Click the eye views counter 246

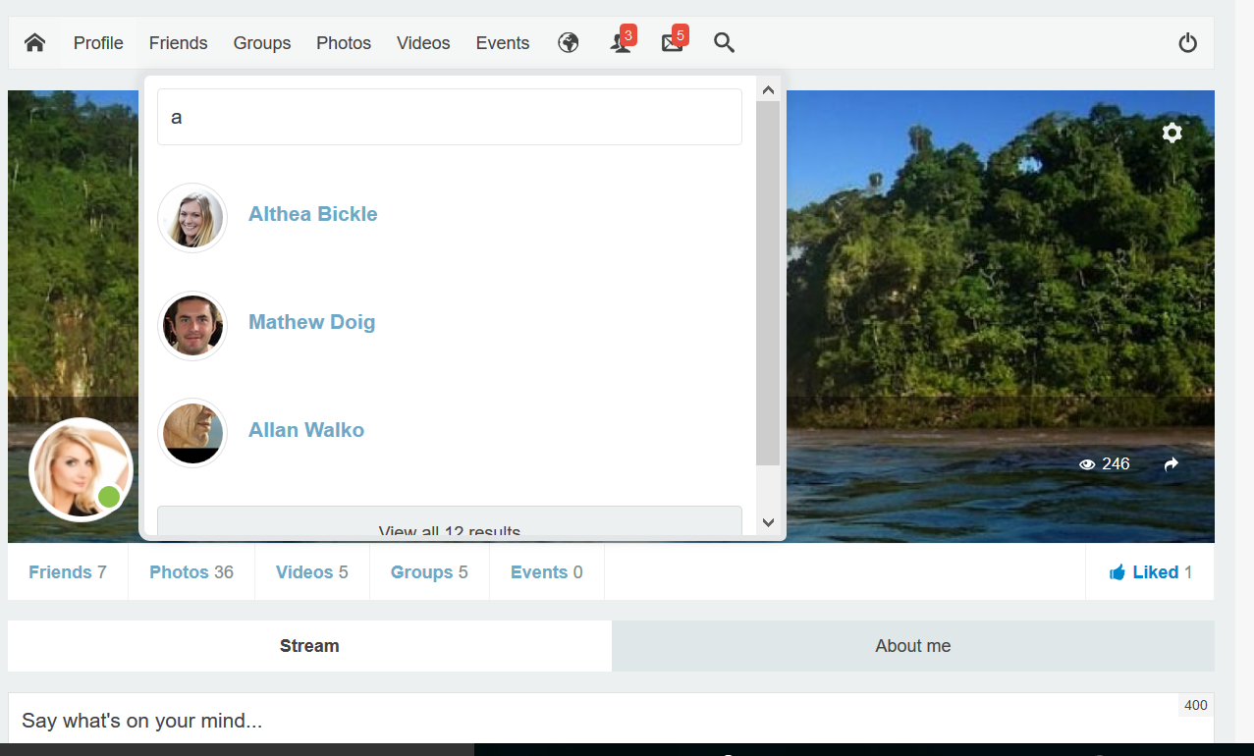tap(1104, 464)
